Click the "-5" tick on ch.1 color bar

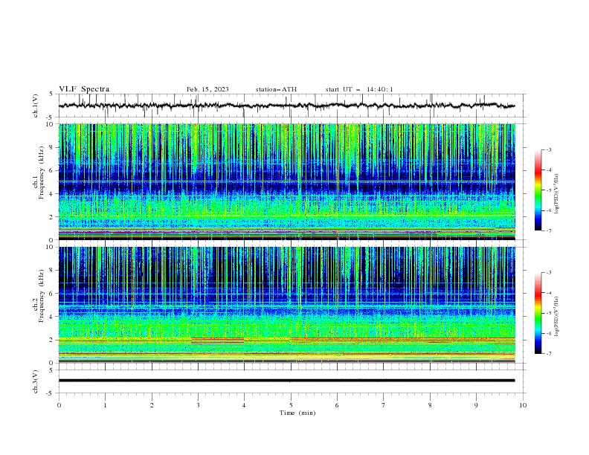click(549, 190)
